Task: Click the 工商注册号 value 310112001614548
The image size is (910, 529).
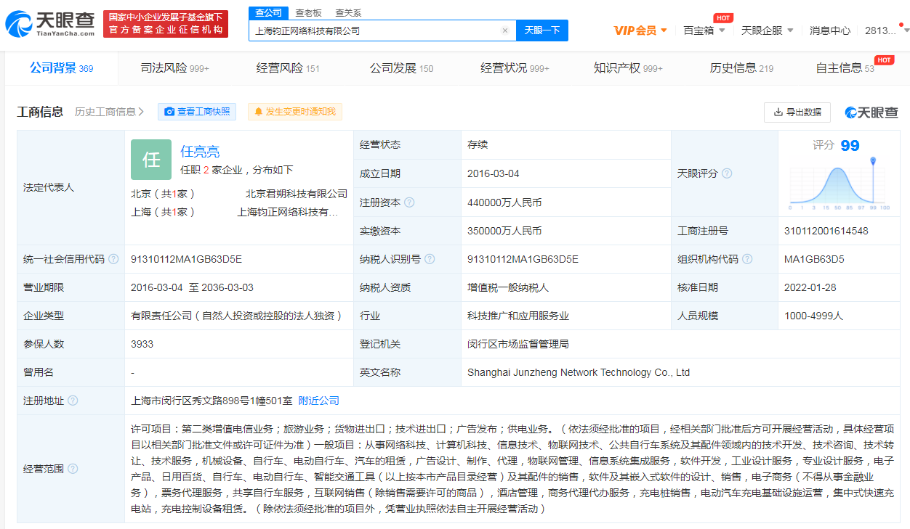Action: 826,231
